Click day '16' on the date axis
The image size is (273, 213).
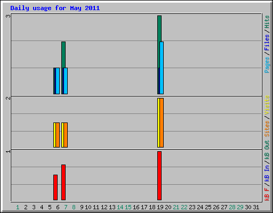click(x=136, y=207)
